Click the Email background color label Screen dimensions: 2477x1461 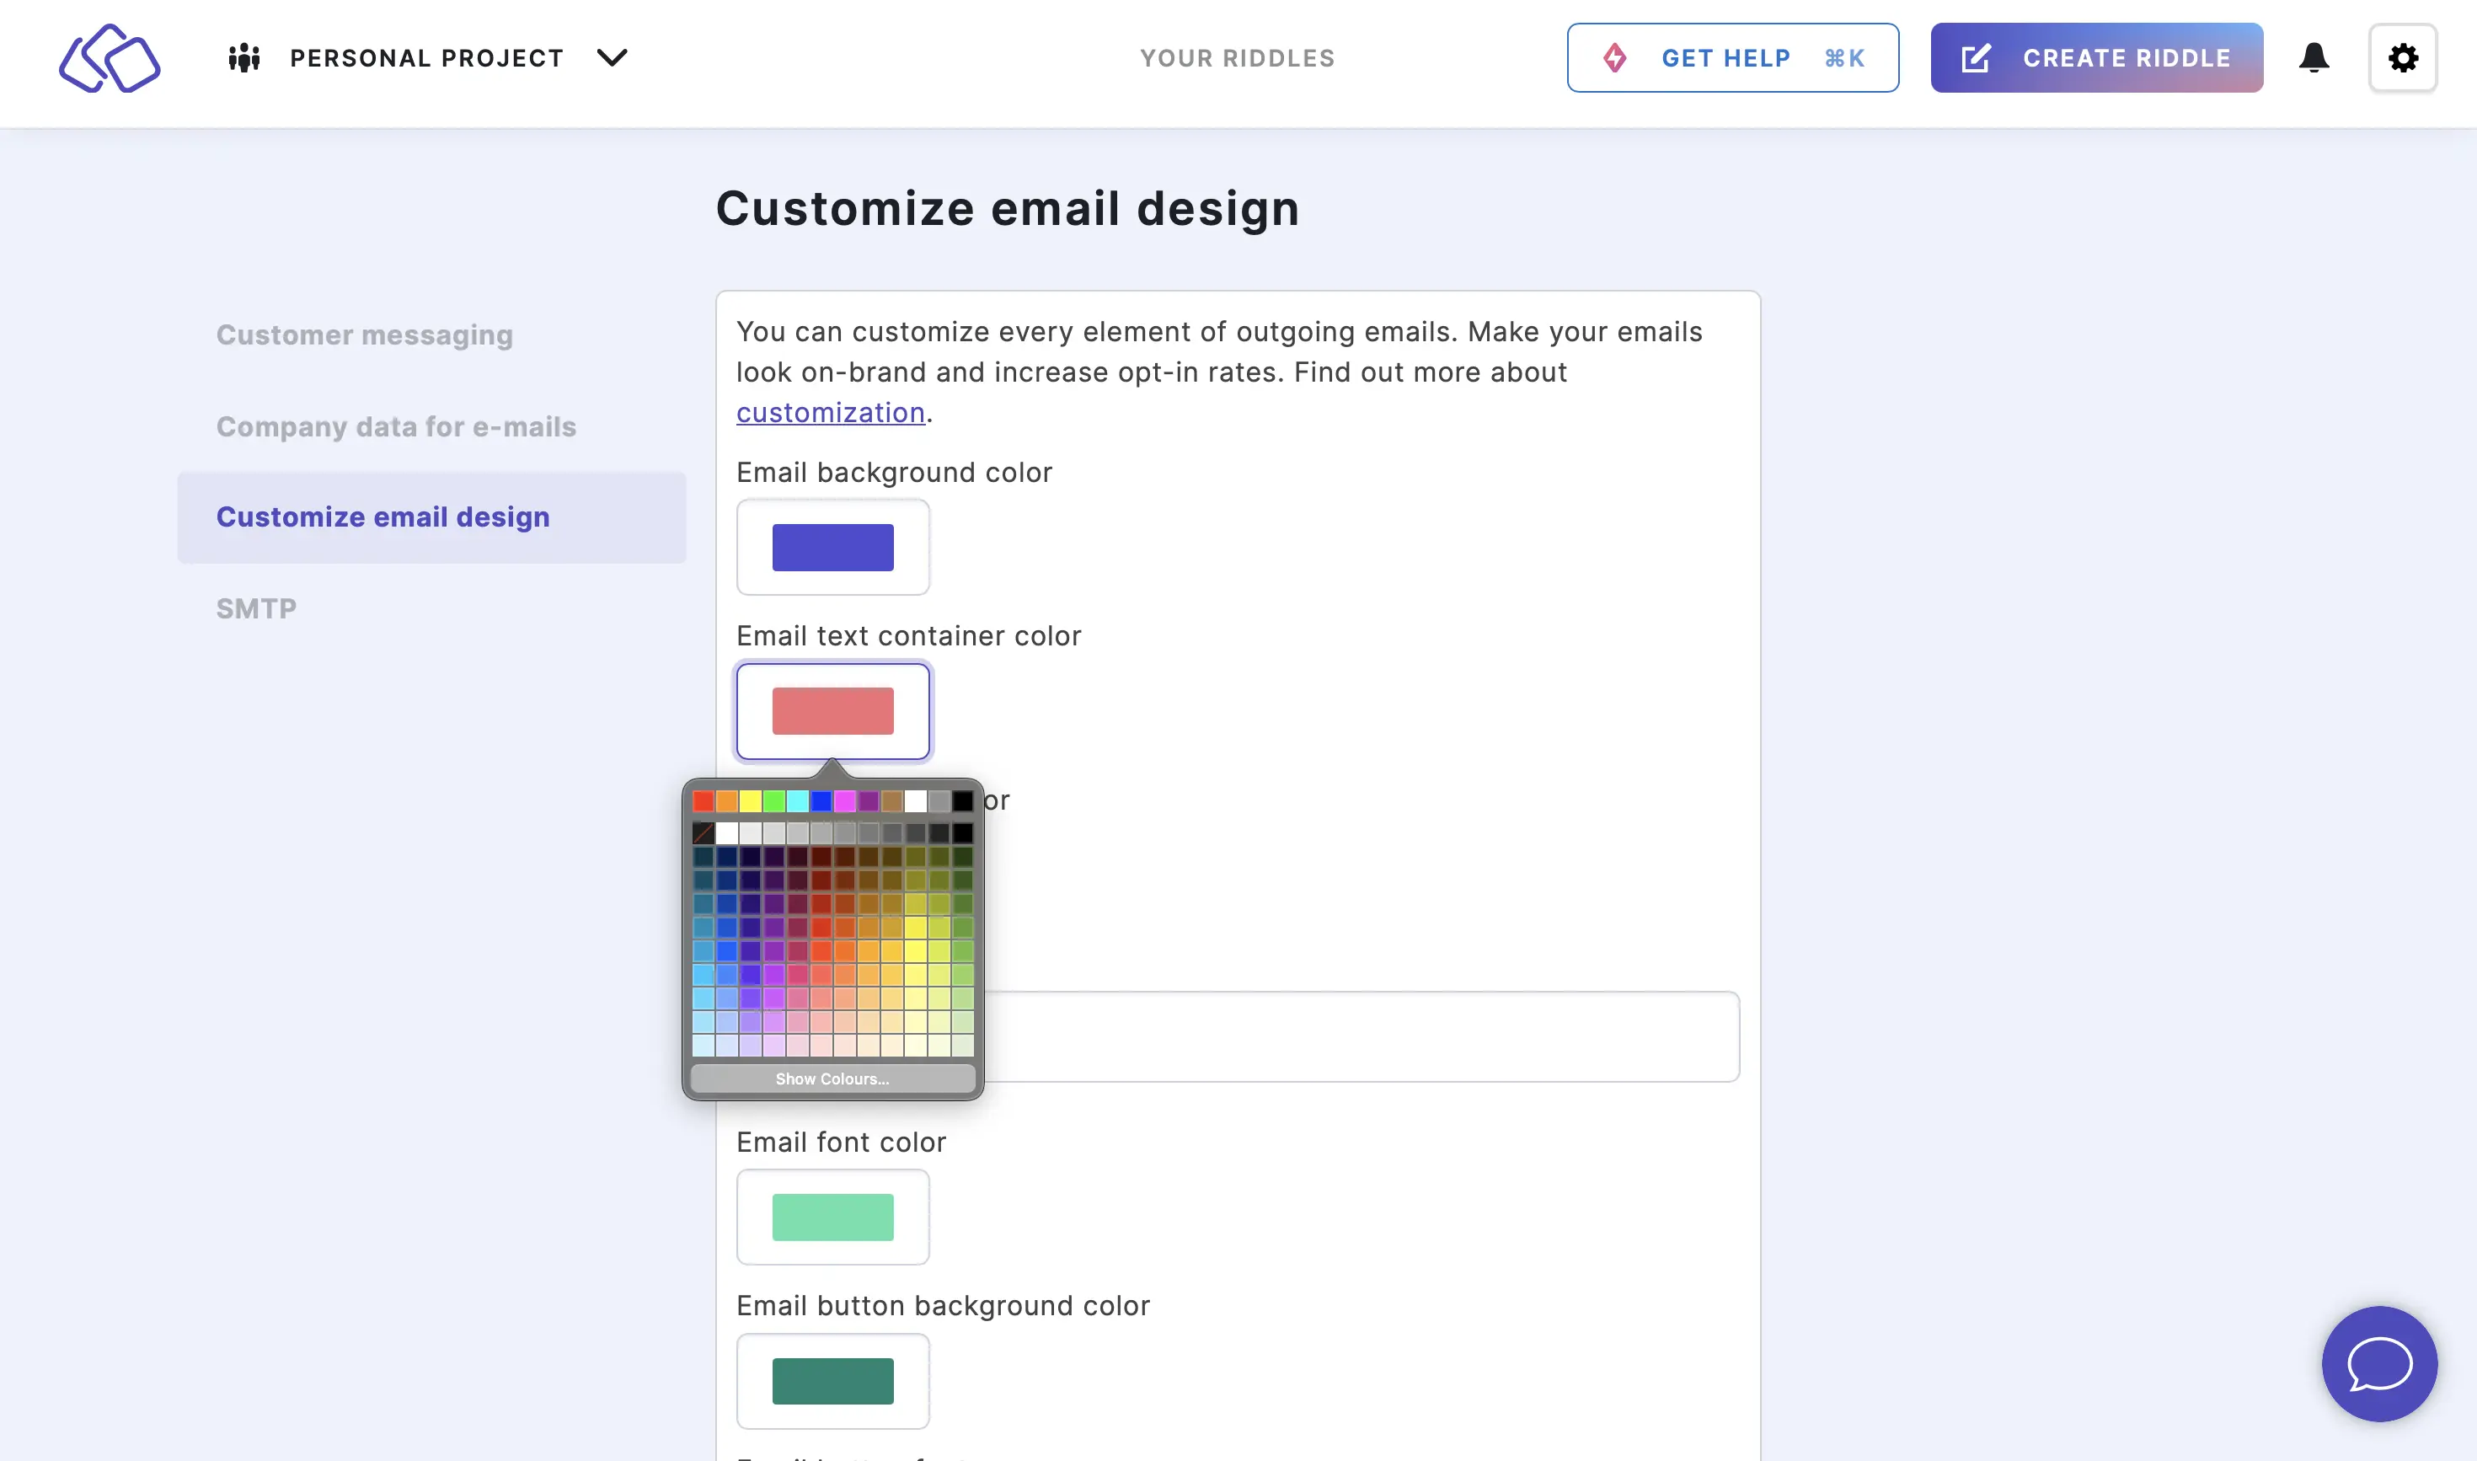894,473
